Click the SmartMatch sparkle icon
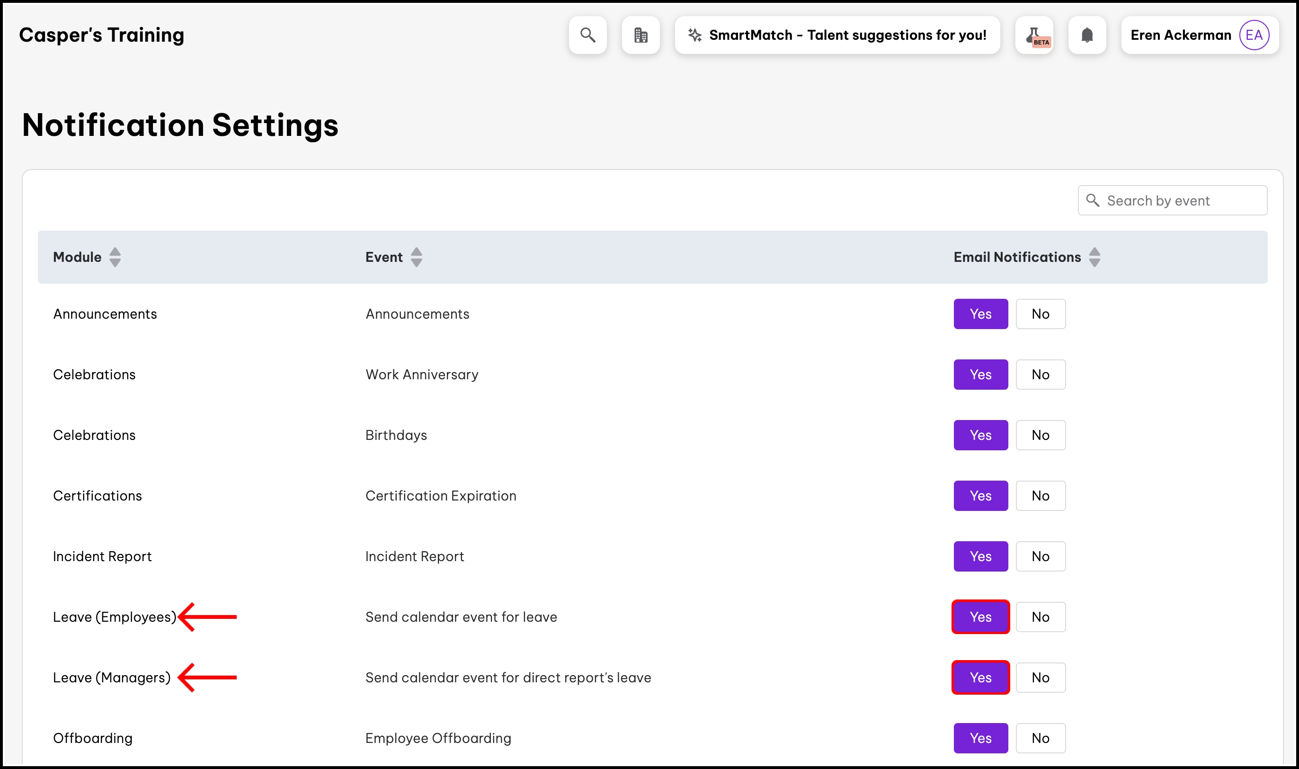1299x769 pixels. coord(694,35)
